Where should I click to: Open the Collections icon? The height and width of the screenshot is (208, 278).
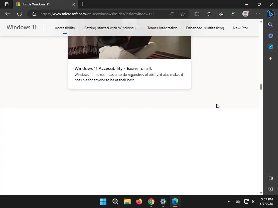(221, 14)
